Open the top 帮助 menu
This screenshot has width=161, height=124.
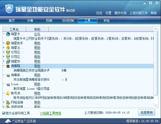coord(154,13)
